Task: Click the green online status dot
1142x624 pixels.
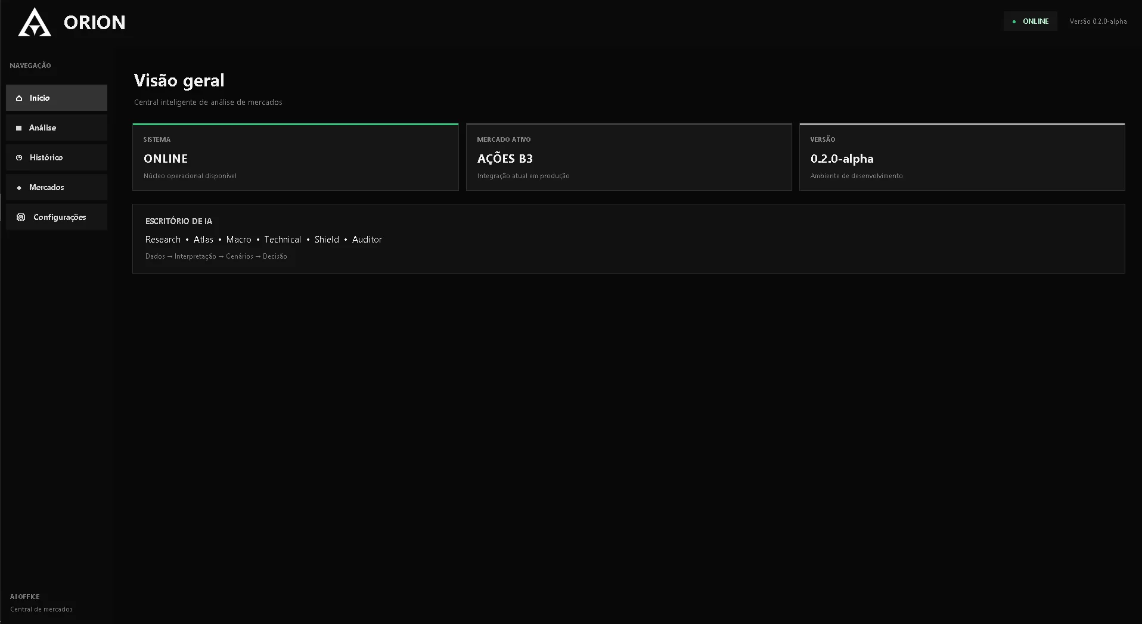Action: click(x=1014, y=21)
